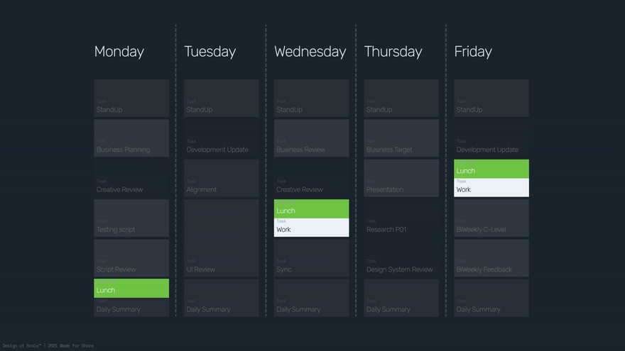Open Wednesday's Business Review card
Viewport: 625px width, 351px height.
tap(311, 138)
